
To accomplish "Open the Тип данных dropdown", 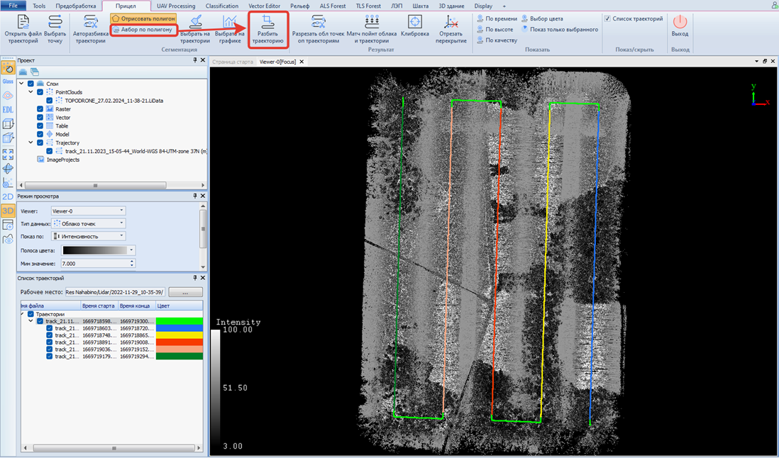I will 88,224.
